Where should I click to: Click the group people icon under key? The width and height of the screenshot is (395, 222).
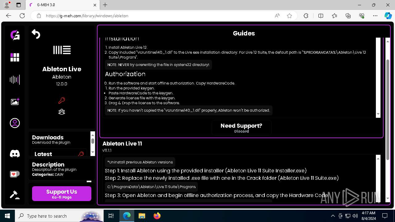[62, 112]
